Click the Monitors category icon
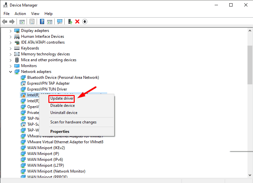 [17, 66]
